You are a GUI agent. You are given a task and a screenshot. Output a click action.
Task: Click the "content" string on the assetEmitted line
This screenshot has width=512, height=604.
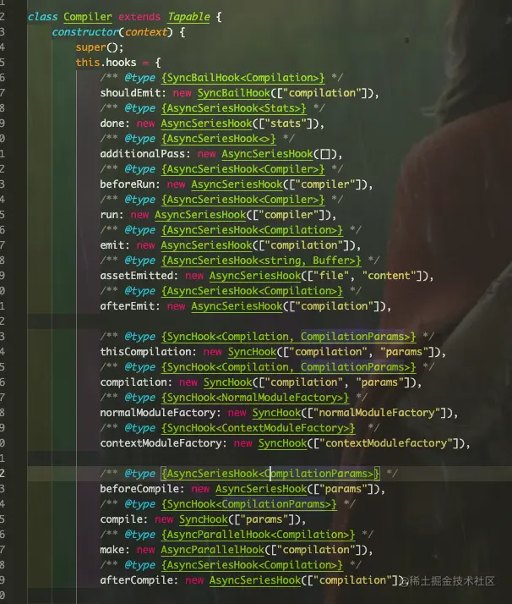(389, 276)
